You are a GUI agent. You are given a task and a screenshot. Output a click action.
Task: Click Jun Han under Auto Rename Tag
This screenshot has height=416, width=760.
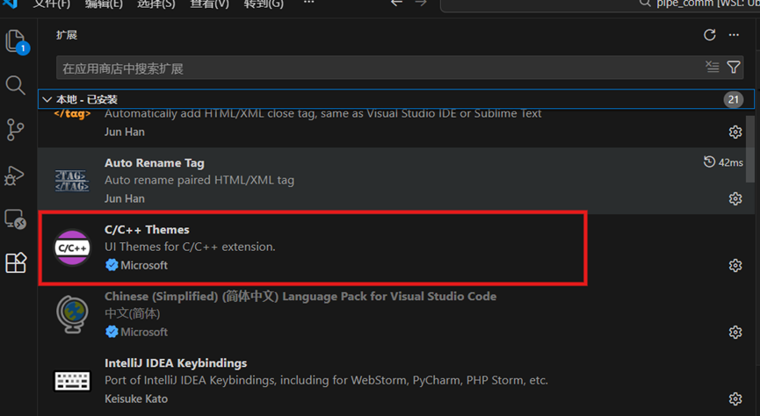125,198
